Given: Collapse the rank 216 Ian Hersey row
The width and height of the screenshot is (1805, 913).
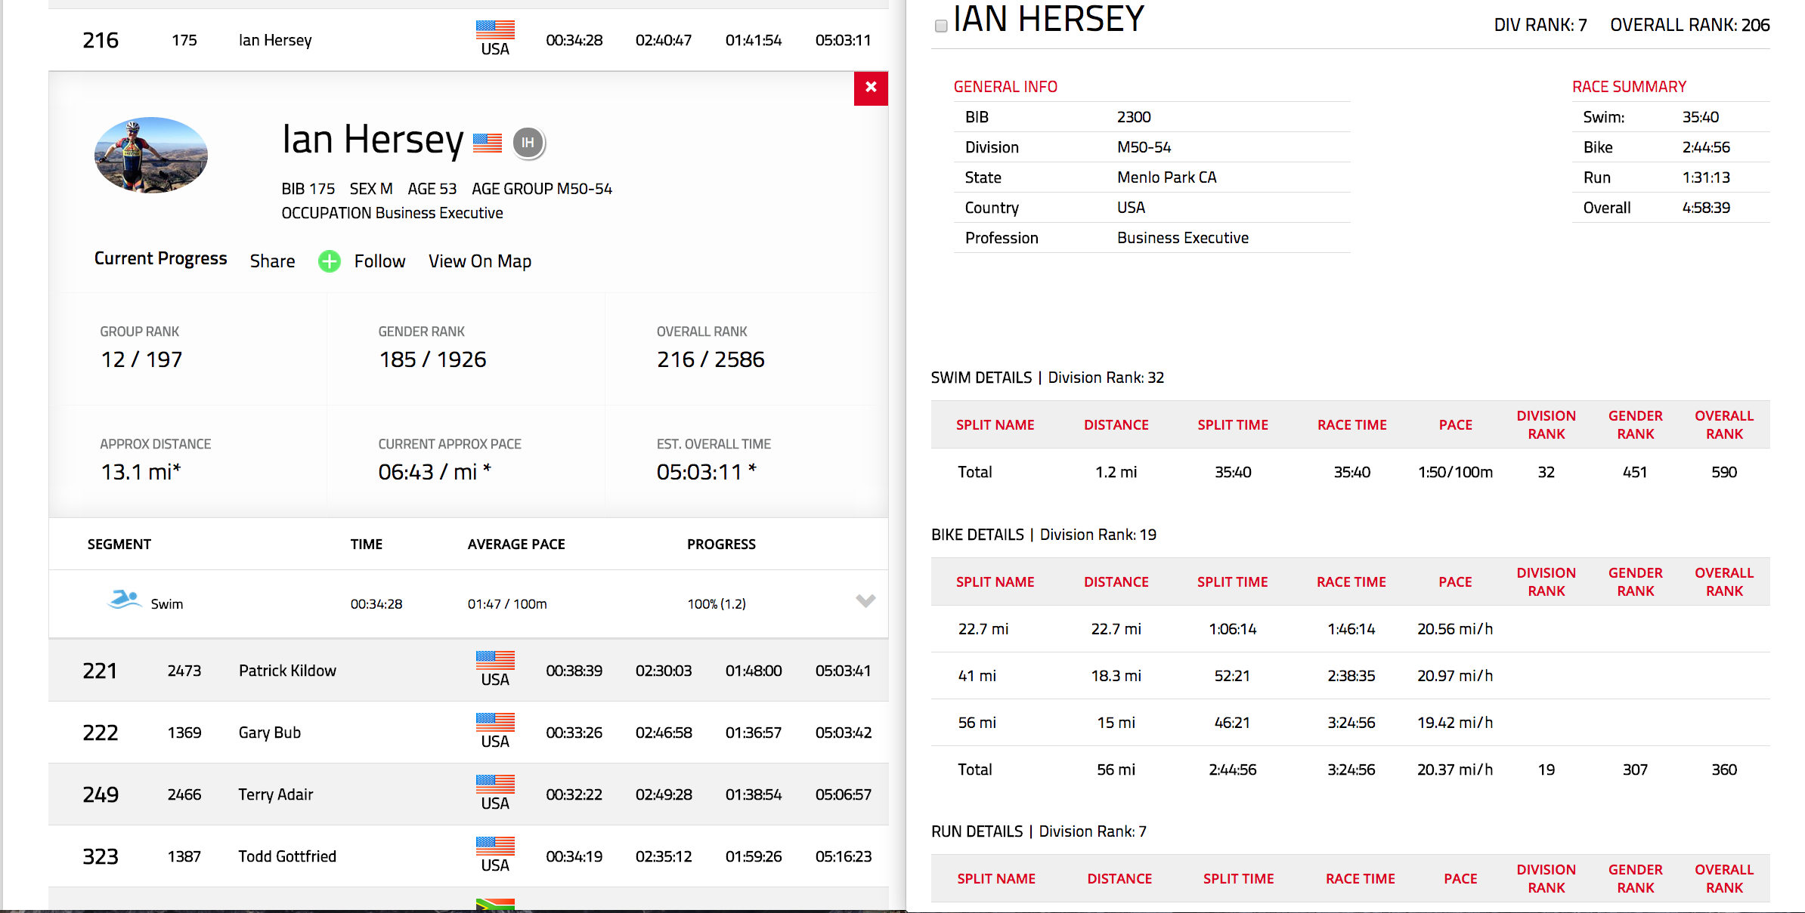Looking at the screenshot, I should (275, 40).
